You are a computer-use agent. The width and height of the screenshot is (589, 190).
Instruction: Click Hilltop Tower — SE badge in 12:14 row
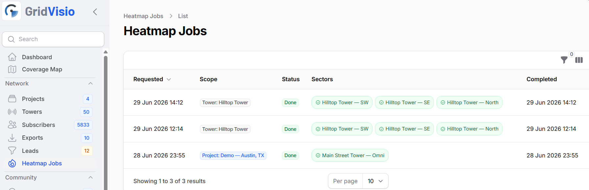coord(404,129)
